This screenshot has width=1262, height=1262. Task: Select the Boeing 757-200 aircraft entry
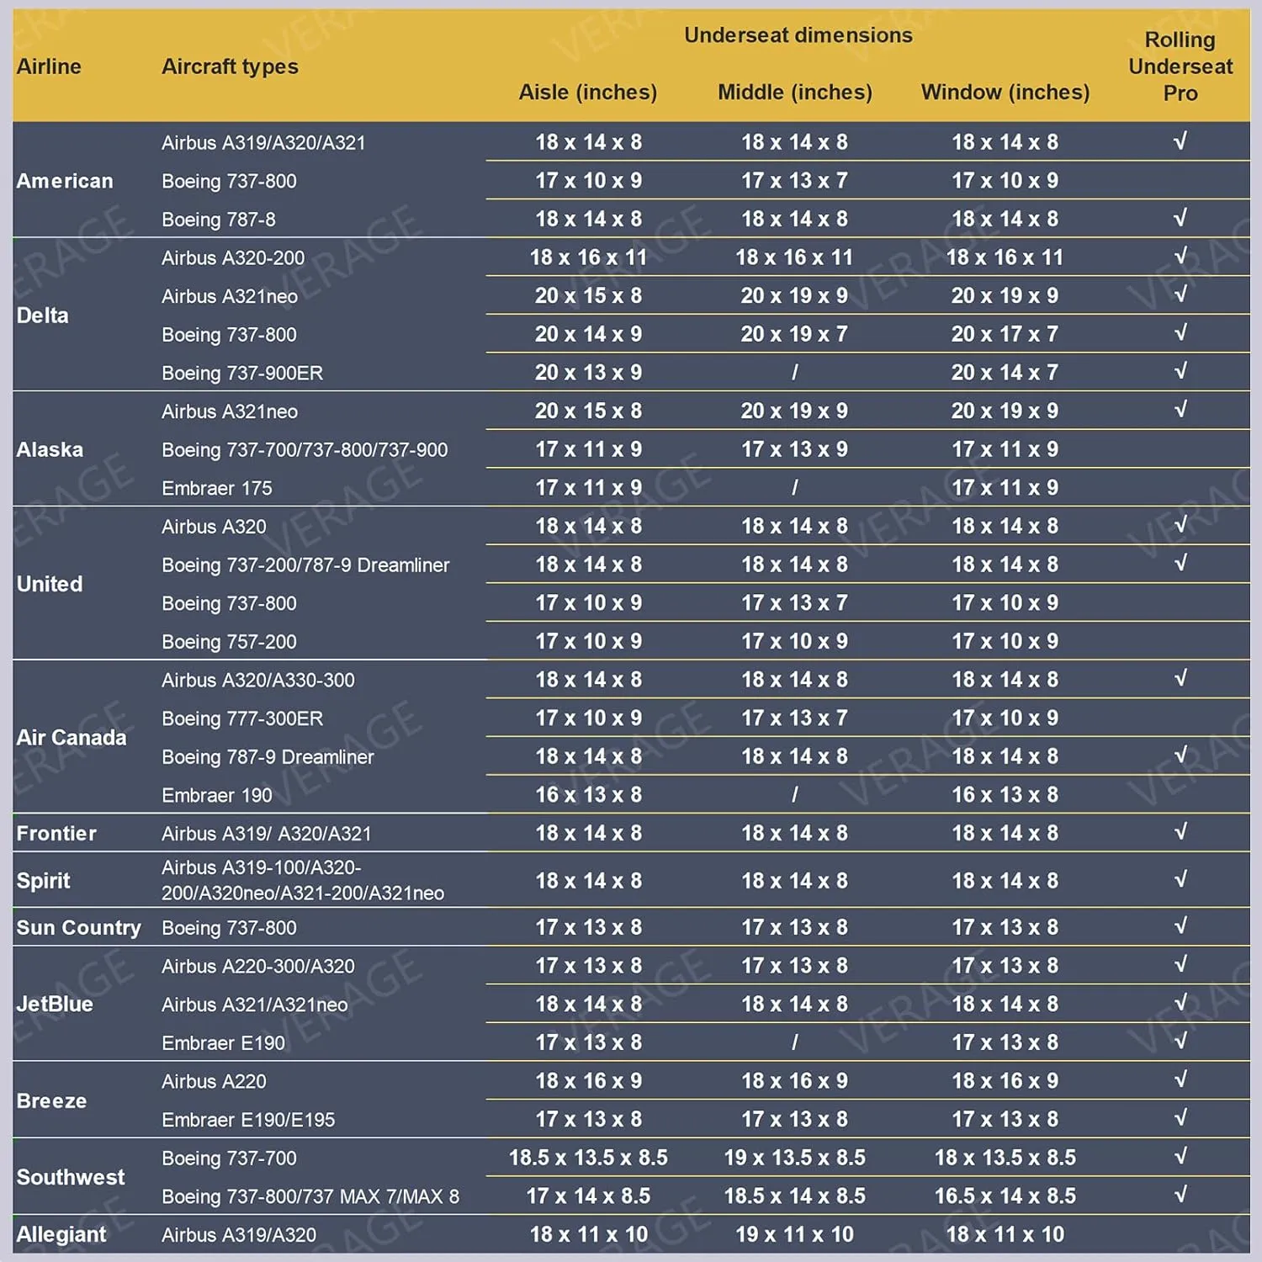(229, 642)
